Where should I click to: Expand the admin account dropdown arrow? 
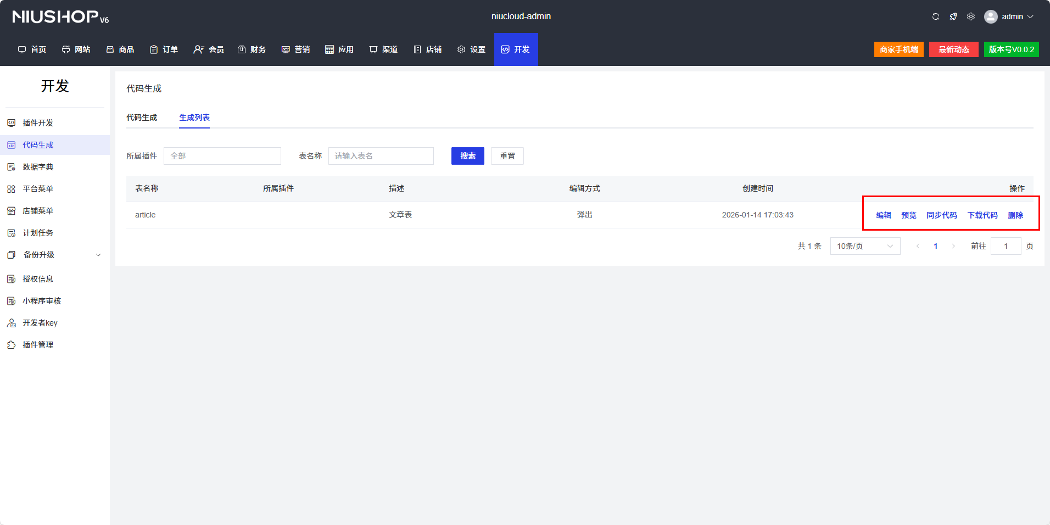(x=1030, y=16)
